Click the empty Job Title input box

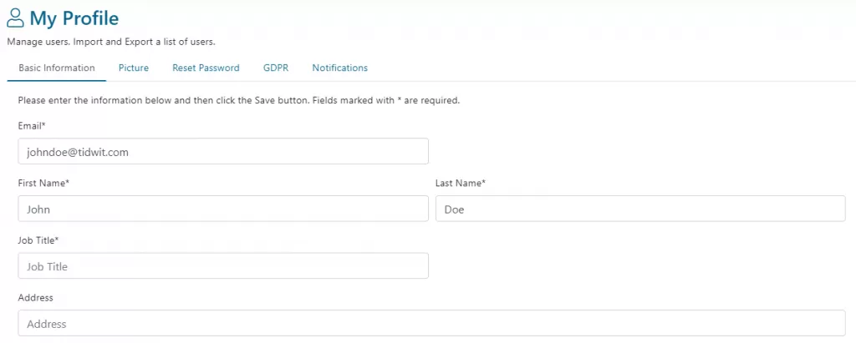click(223, 266)
